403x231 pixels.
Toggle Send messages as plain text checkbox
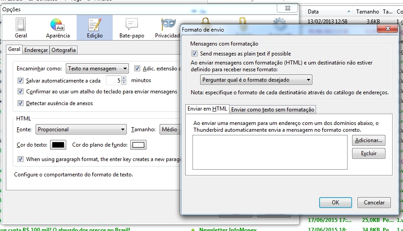click(194, 54)
